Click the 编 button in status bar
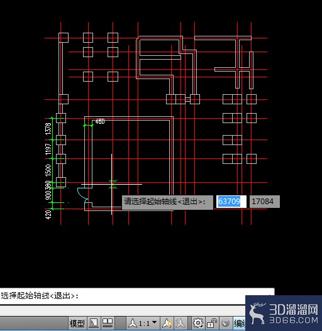This screenshot has height=331, width=322. (x=239, y=323)
